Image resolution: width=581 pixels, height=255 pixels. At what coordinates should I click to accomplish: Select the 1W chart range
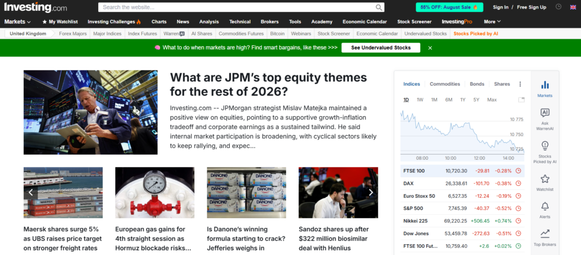420,100
